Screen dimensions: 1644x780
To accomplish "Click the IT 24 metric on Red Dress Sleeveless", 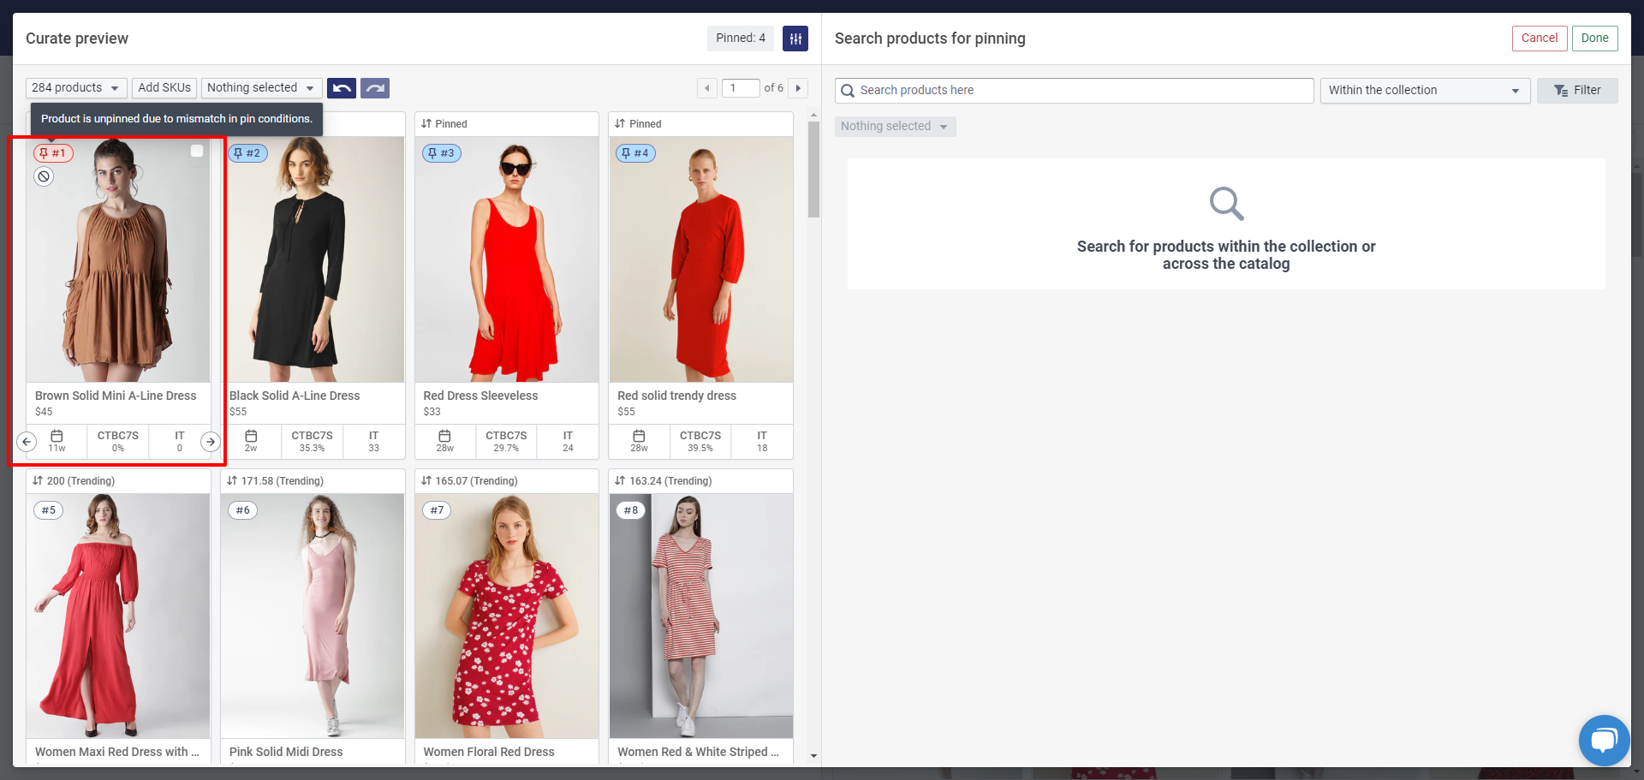I will (568, 442).
